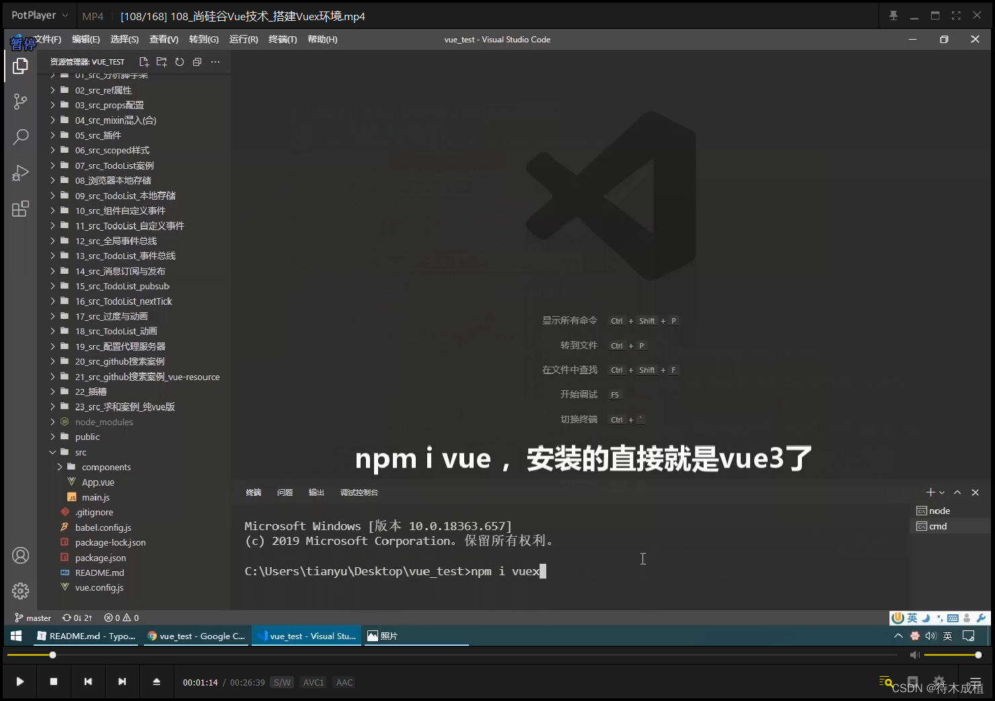Show errors and warnings count
The height and width of the screenshot is (701, 995).
[x=122, y=618]
